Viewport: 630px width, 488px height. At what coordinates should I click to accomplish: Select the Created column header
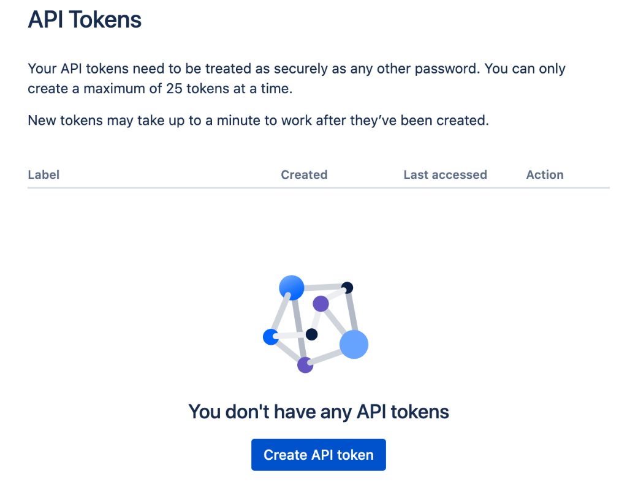coord(304,175)
